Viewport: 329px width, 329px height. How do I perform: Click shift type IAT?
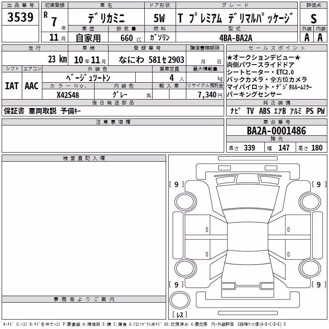point(12,86)
